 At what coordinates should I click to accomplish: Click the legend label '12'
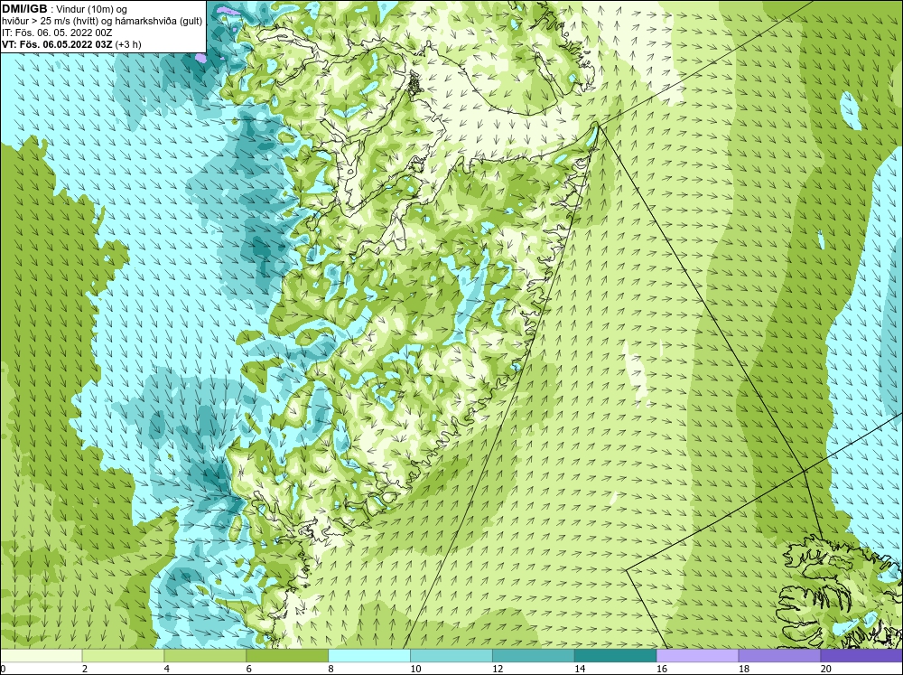(498, 669)
